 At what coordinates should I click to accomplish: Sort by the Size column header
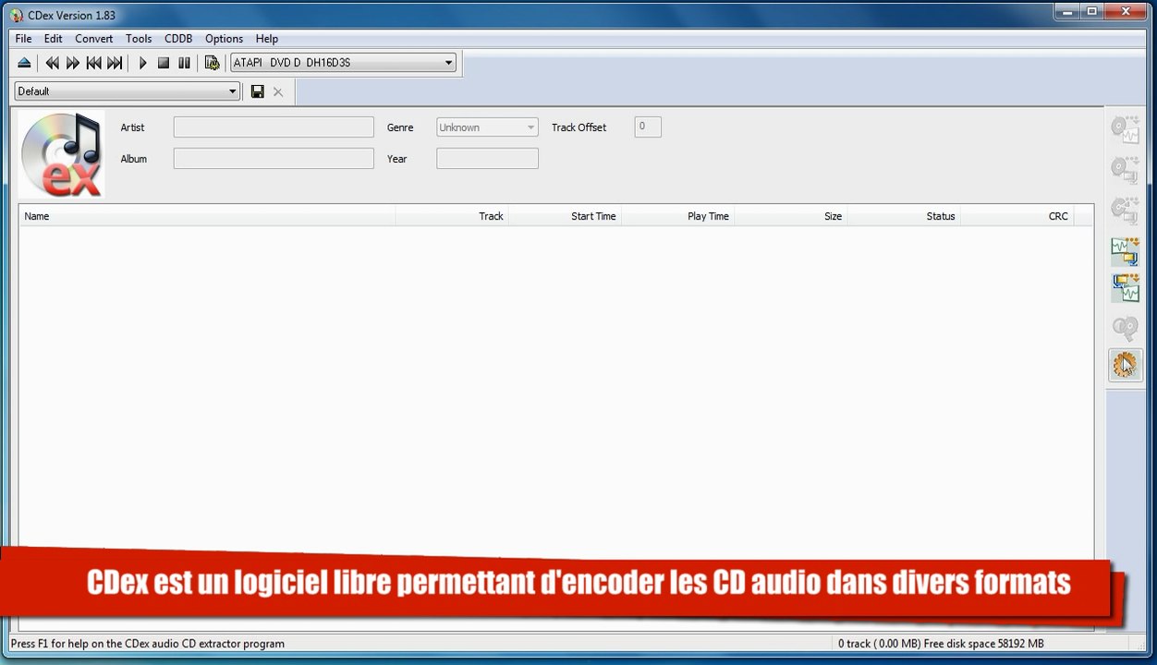790,216
